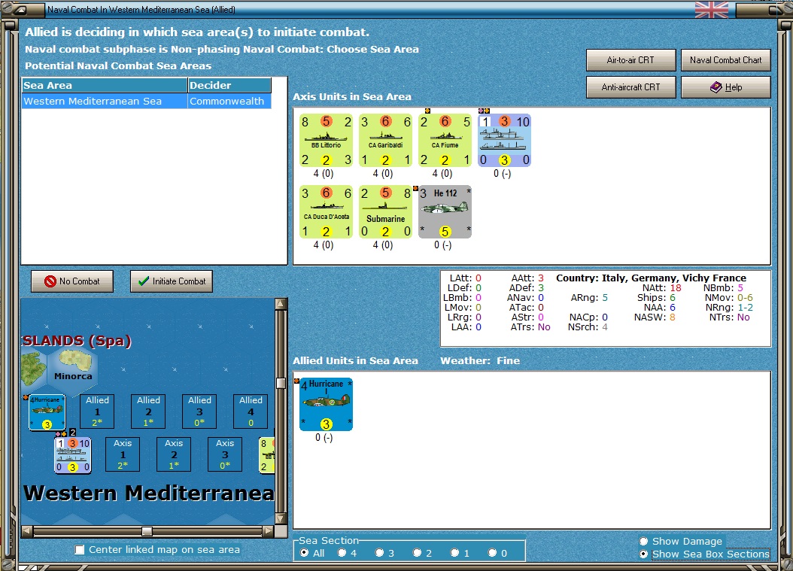Select the CA Garibaldi cruiser counter
This screenshot has height=571, width=793.
[385, 141]
